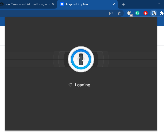Click the dark empty area below Loading

(81, 111)
